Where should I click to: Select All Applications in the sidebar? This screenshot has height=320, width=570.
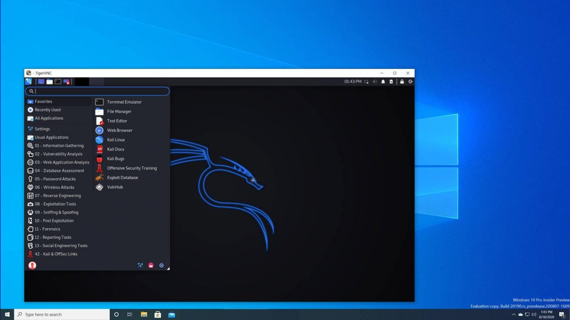pos(49,118)
